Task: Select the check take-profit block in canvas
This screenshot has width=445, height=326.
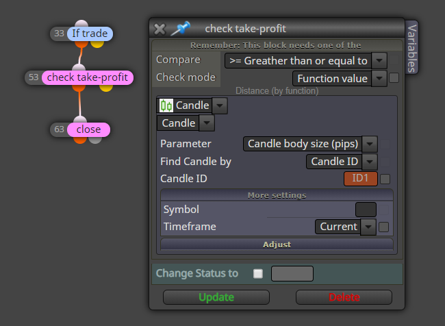Action: pos(88,77)
